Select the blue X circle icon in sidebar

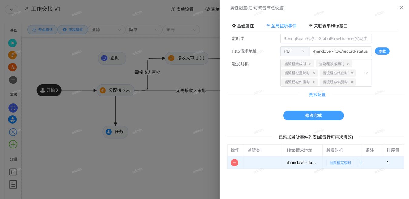pos(13,132)
